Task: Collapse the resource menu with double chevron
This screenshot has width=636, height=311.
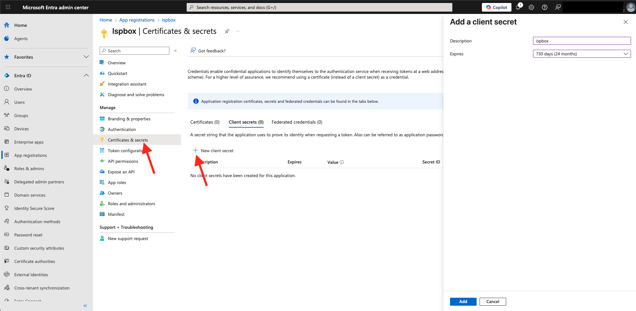Action: [x=176, y=51]
